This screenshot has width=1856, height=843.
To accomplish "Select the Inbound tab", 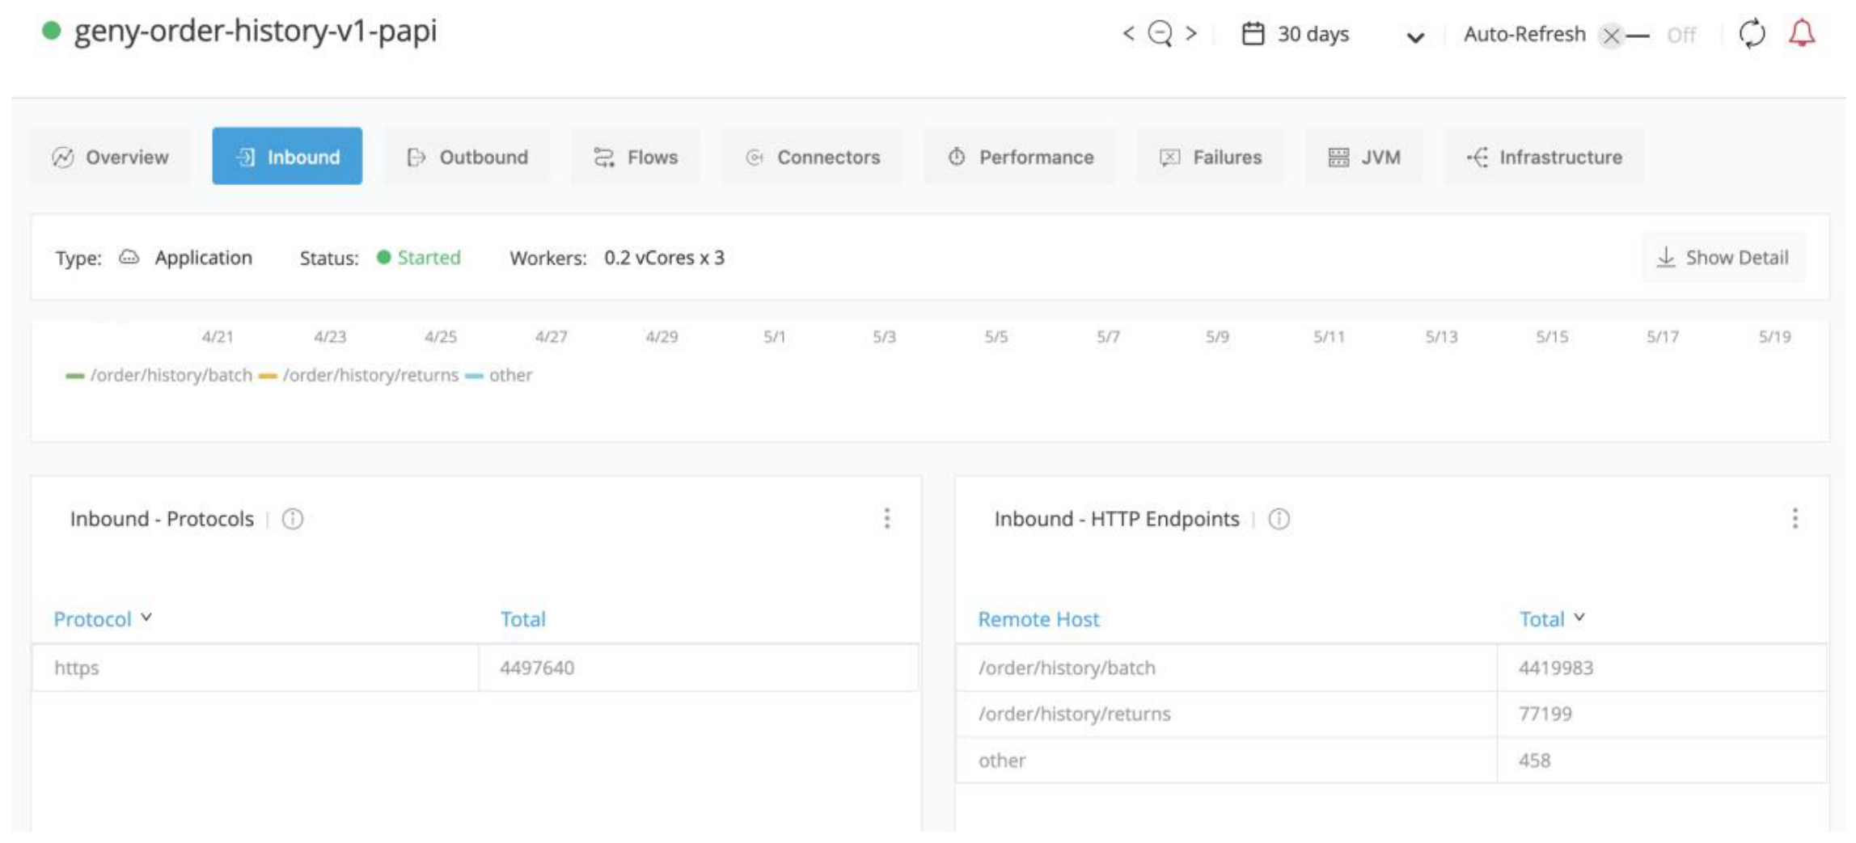I will coord(287,156).
